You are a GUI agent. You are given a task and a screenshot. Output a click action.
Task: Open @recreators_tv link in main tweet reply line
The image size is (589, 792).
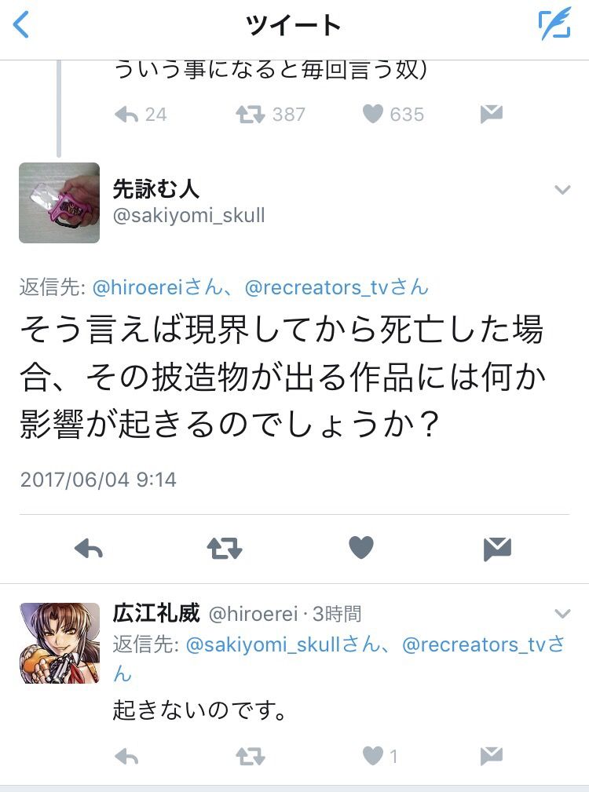316,287
